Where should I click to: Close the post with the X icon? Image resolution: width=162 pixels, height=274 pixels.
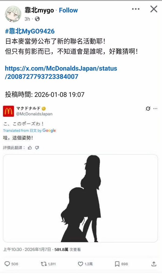pos(154,9)
